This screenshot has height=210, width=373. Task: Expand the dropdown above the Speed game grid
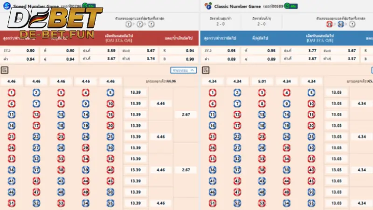[183, 70]
